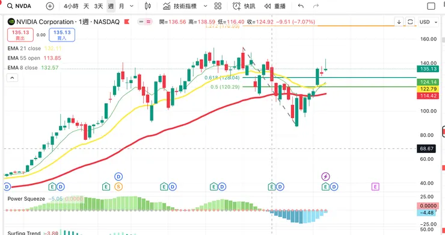The width and height of the screenshot is (445, 235).
Task: Click the blue -4.48 Power Squeeze value label
Action: (x=426, y=213)
